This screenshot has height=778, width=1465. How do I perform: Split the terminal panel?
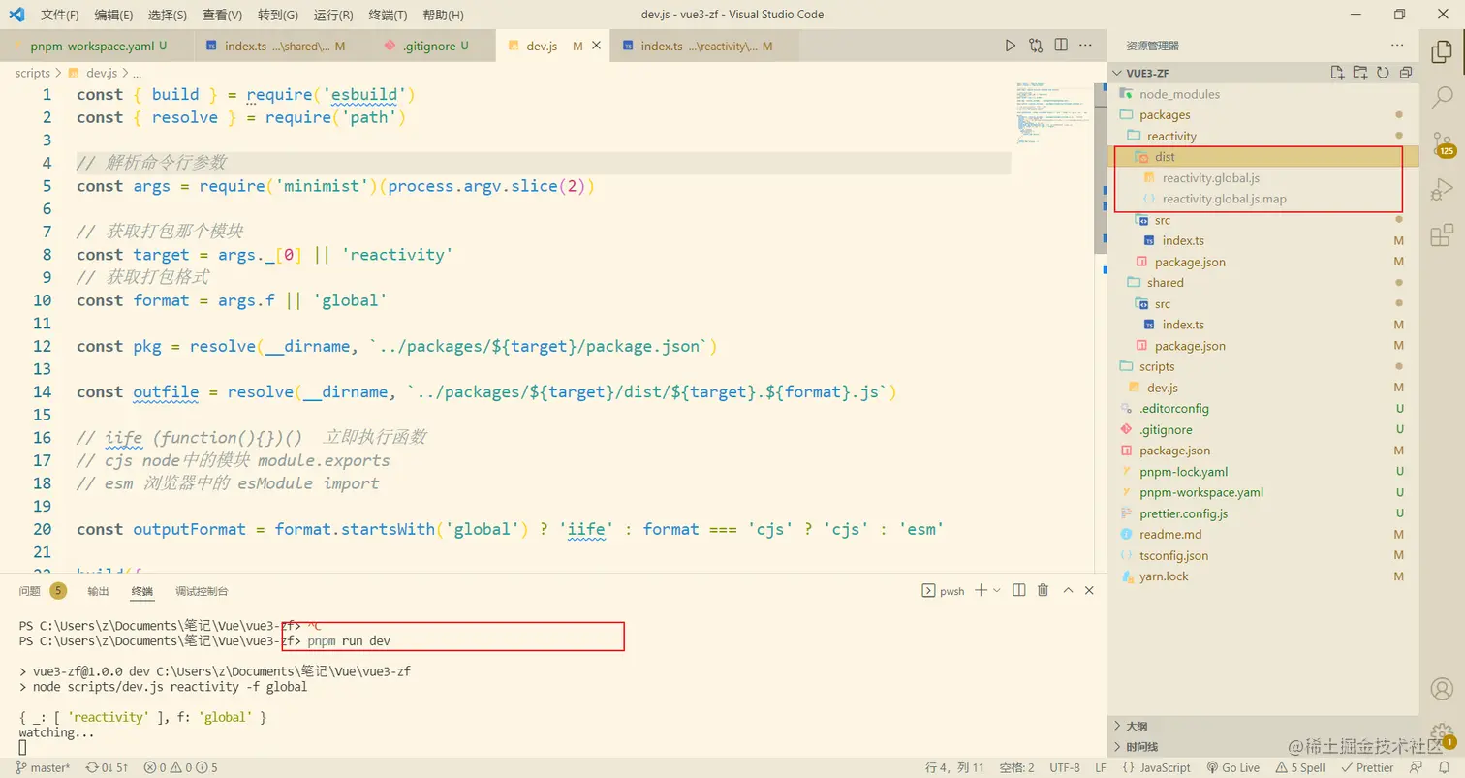(1019, 590)
